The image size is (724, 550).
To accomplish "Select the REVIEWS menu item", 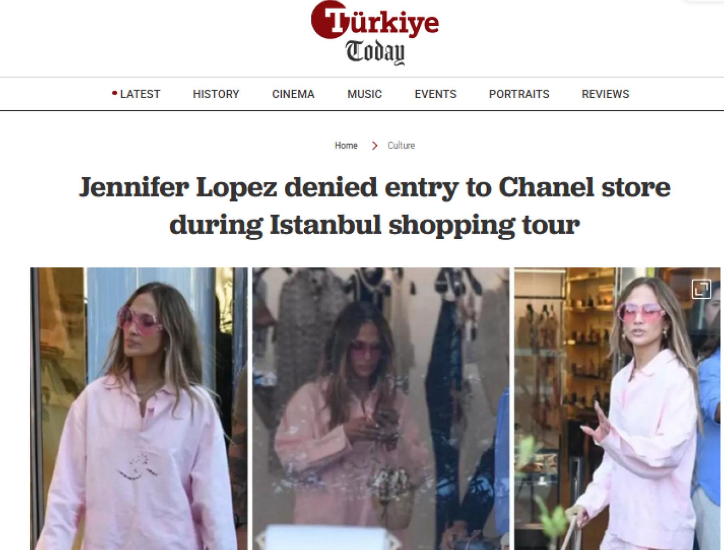I will (605, 94).
